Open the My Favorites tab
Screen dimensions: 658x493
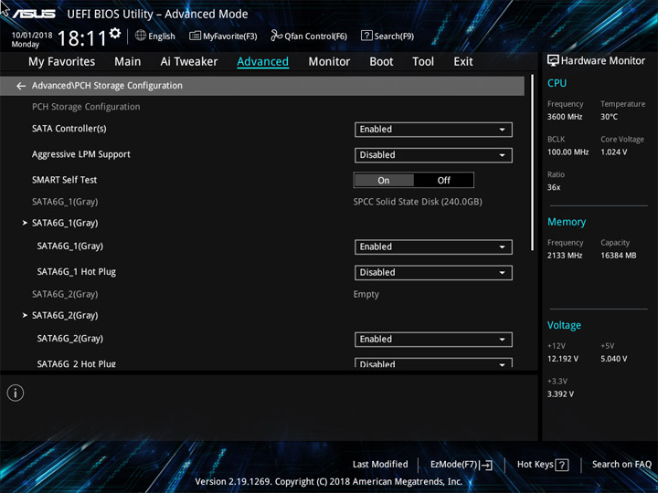[x=62, y=62]
